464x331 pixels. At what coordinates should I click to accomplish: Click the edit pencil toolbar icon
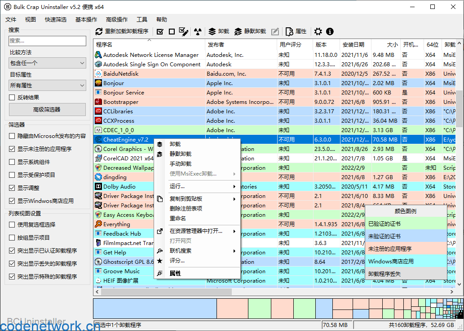(x=275, y=31)
